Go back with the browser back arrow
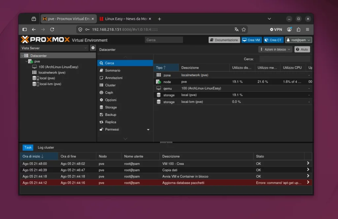338x219 pixels. pos(34,29)
